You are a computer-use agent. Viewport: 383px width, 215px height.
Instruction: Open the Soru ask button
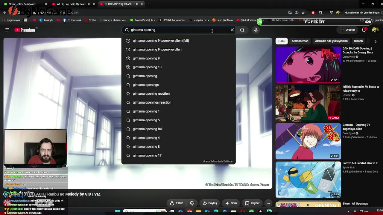231,203
